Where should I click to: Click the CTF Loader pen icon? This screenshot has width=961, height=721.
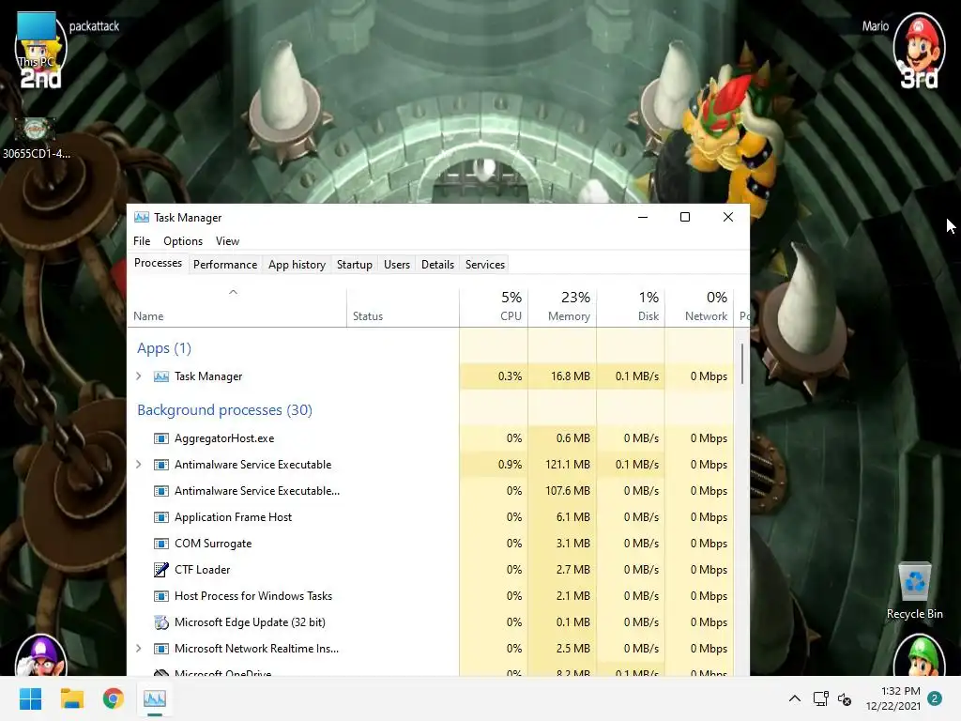[161, 570]
